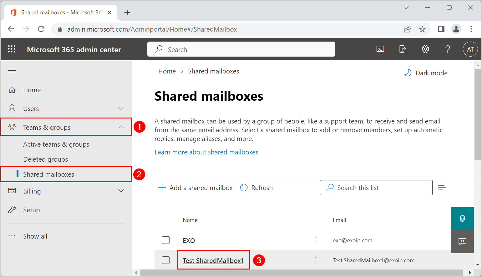Collapse the Teams & groups section chevron

pos(121,127)
